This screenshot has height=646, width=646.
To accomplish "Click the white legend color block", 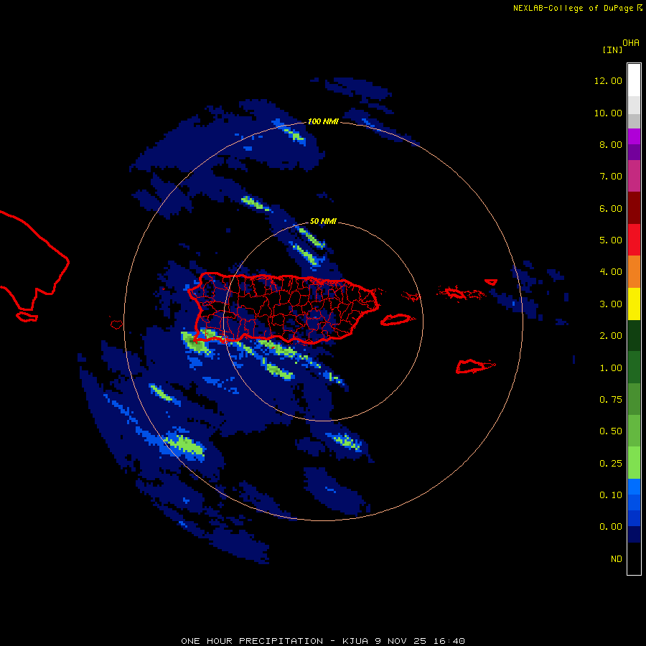I will coord(634,80).
